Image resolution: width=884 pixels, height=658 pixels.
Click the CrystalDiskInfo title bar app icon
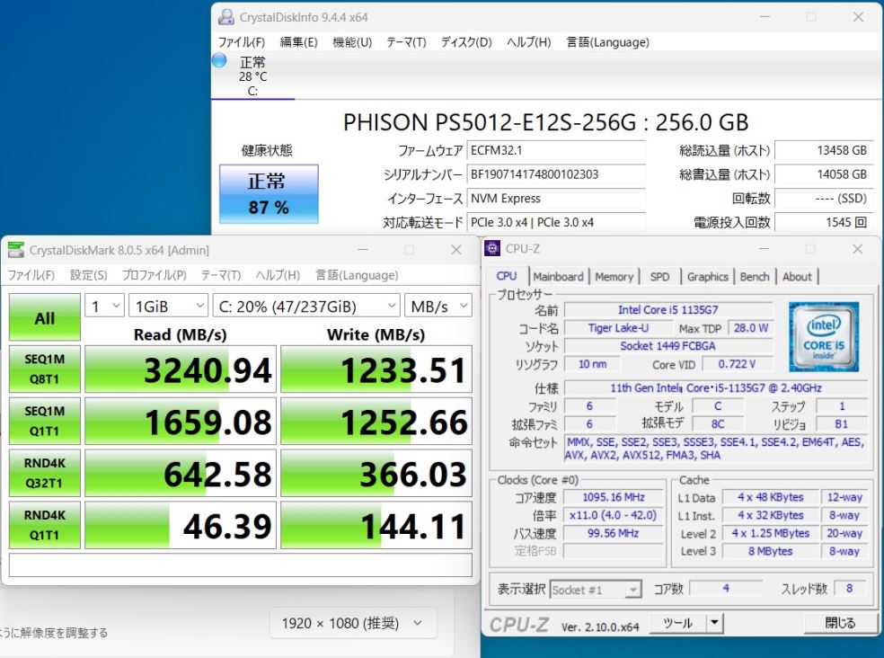(226, 17)
